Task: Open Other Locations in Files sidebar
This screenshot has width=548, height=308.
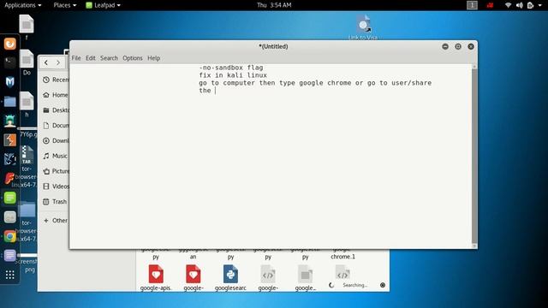Action: coord(56,221)
